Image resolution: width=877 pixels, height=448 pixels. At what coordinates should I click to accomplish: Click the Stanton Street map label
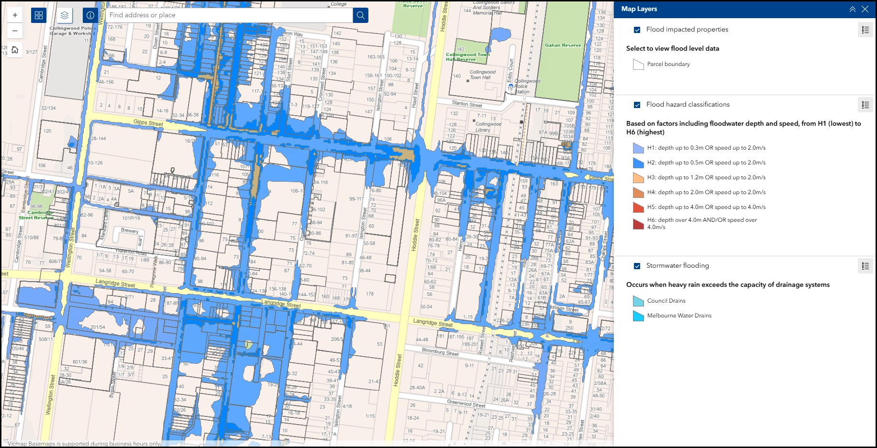(x=467, y=104)
